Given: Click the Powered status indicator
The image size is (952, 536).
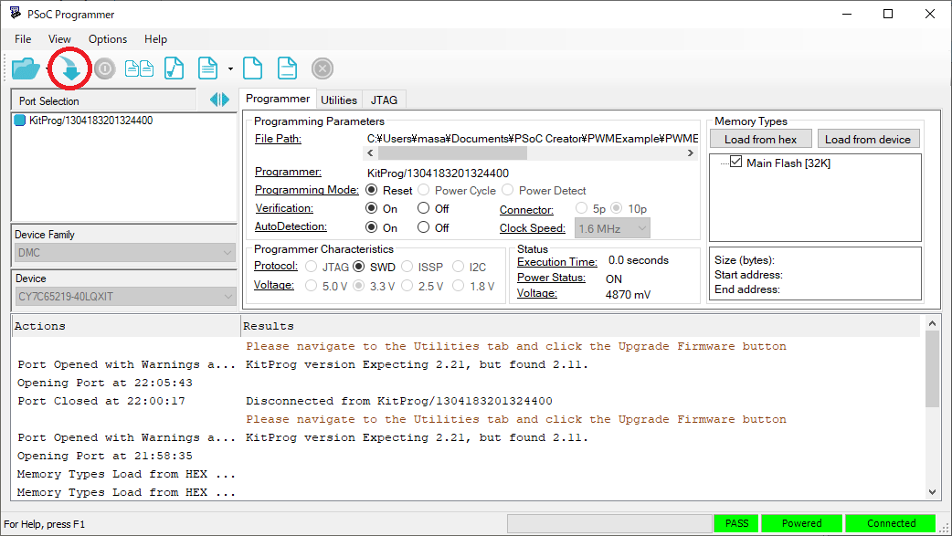Looking at the screenshot, I should (801, 523).
